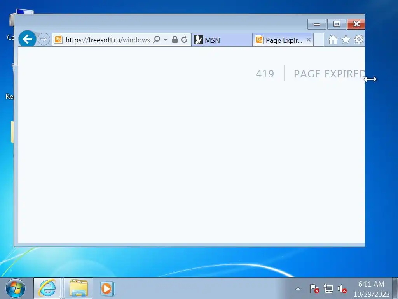Open a new tab with blank tab button
Viewport: 398px width, 299px height.
[319, 40]
